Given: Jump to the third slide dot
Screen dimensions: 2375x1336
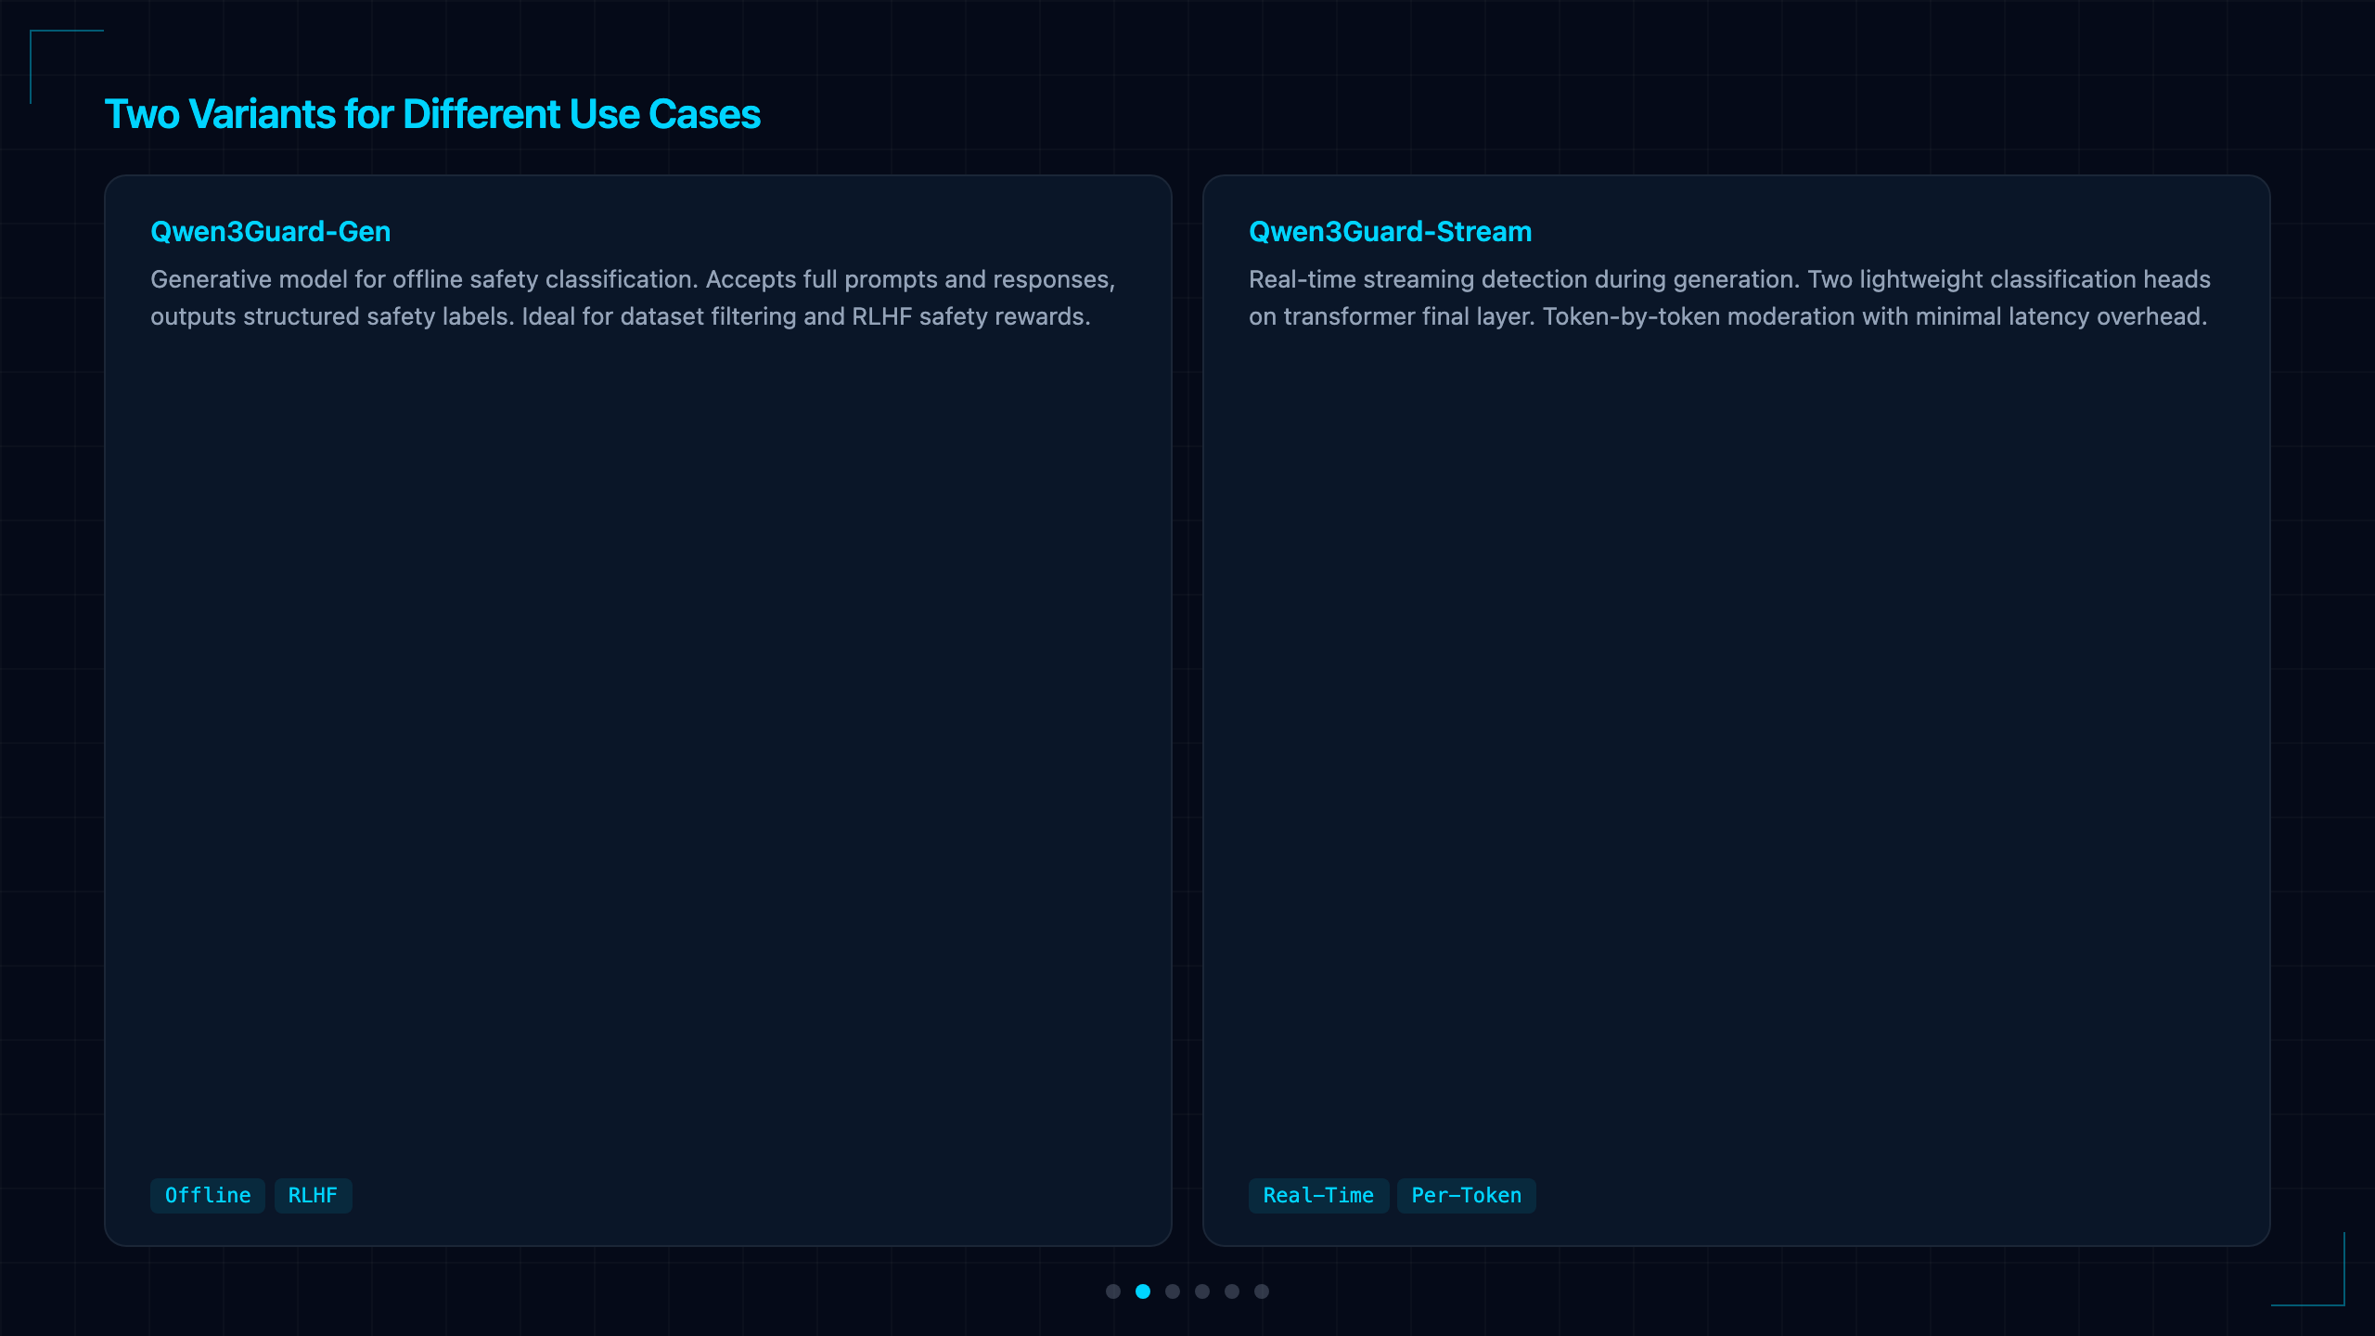Looking at the screenshot, I should point(1173,1291).
